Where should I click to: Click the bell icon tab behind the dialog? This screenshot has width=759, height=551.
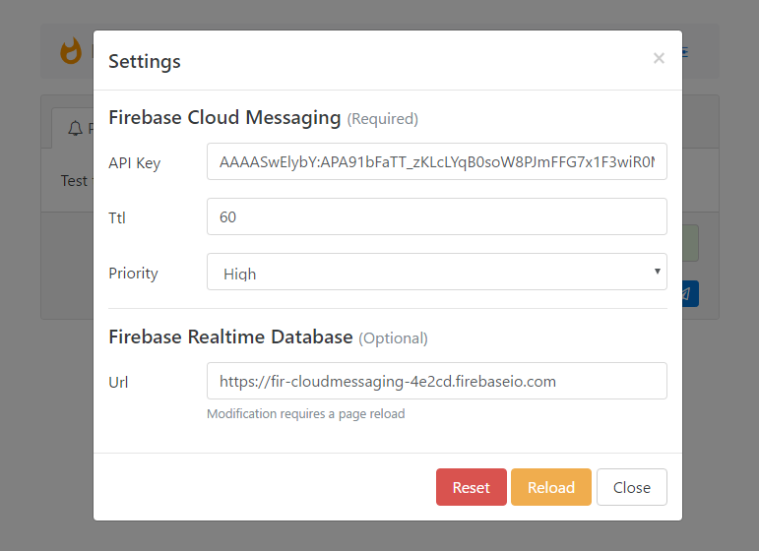[75, 129]
